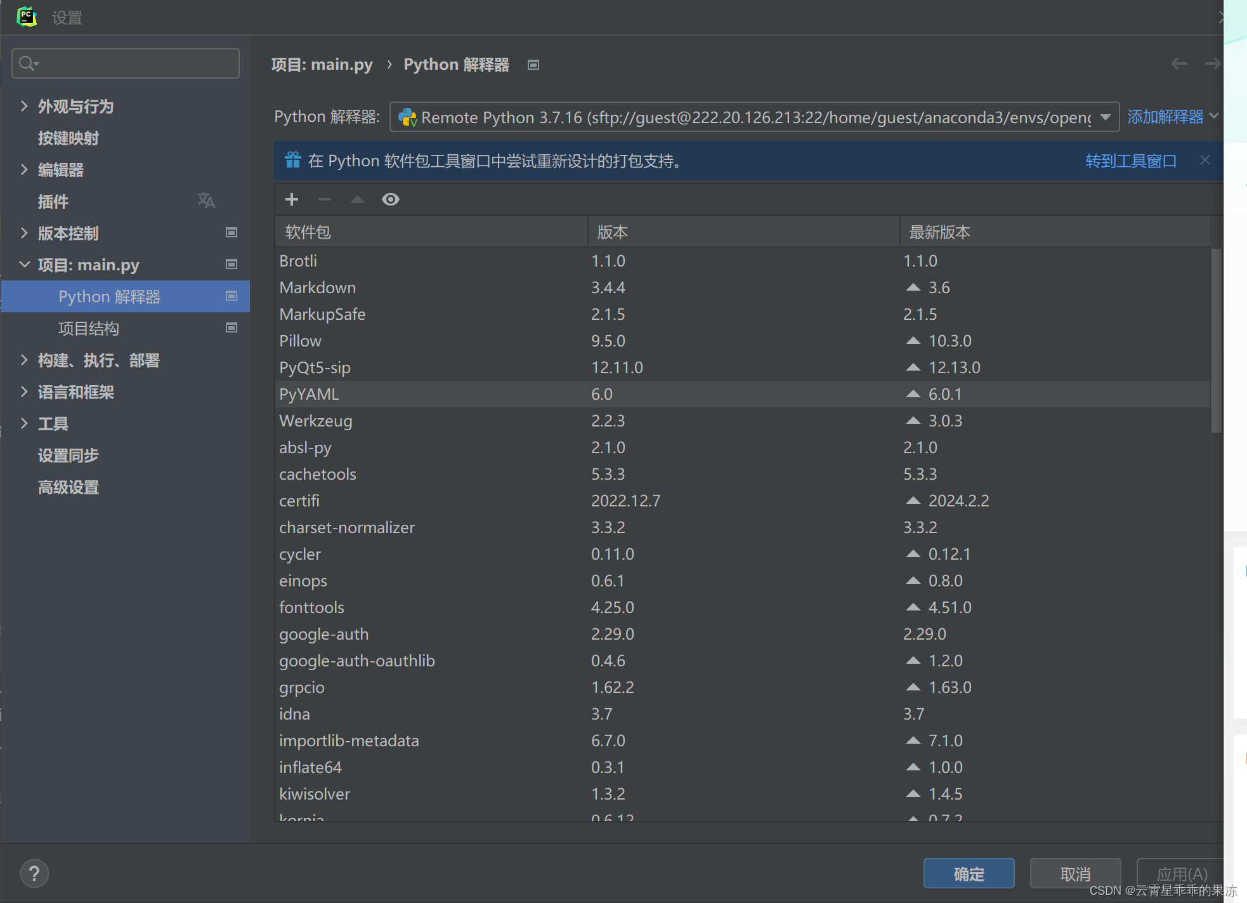Screen dimensions: 1247x903
Task: Click the PyCharm logo in title bar
Action: coord(27,16)
